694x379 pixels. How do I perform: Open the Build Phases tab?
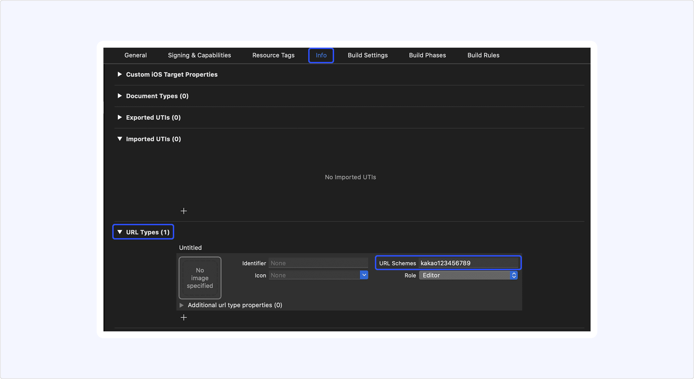tap(427, 55)
